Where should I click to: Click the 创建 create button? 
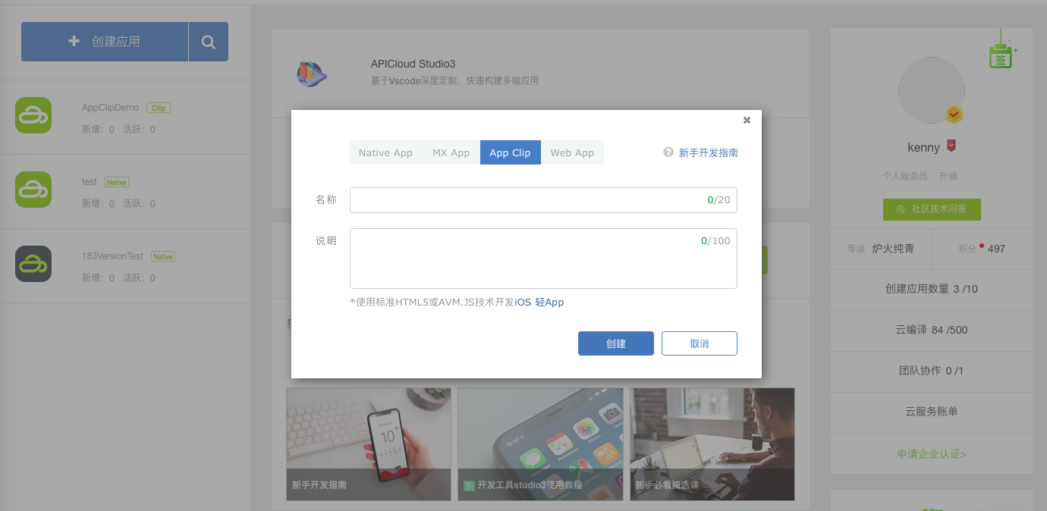616,343
